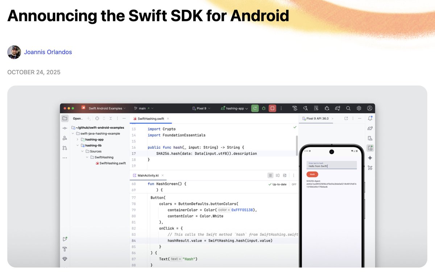The height and width of the screenshot is (275, 435).
Task: Expand the hashing-app module chevron
Action: click(78, 139)
